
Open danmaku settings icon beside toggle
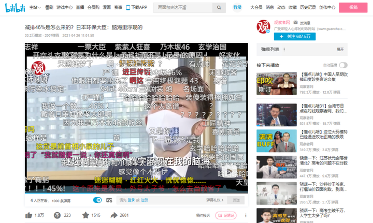[109, 200]
